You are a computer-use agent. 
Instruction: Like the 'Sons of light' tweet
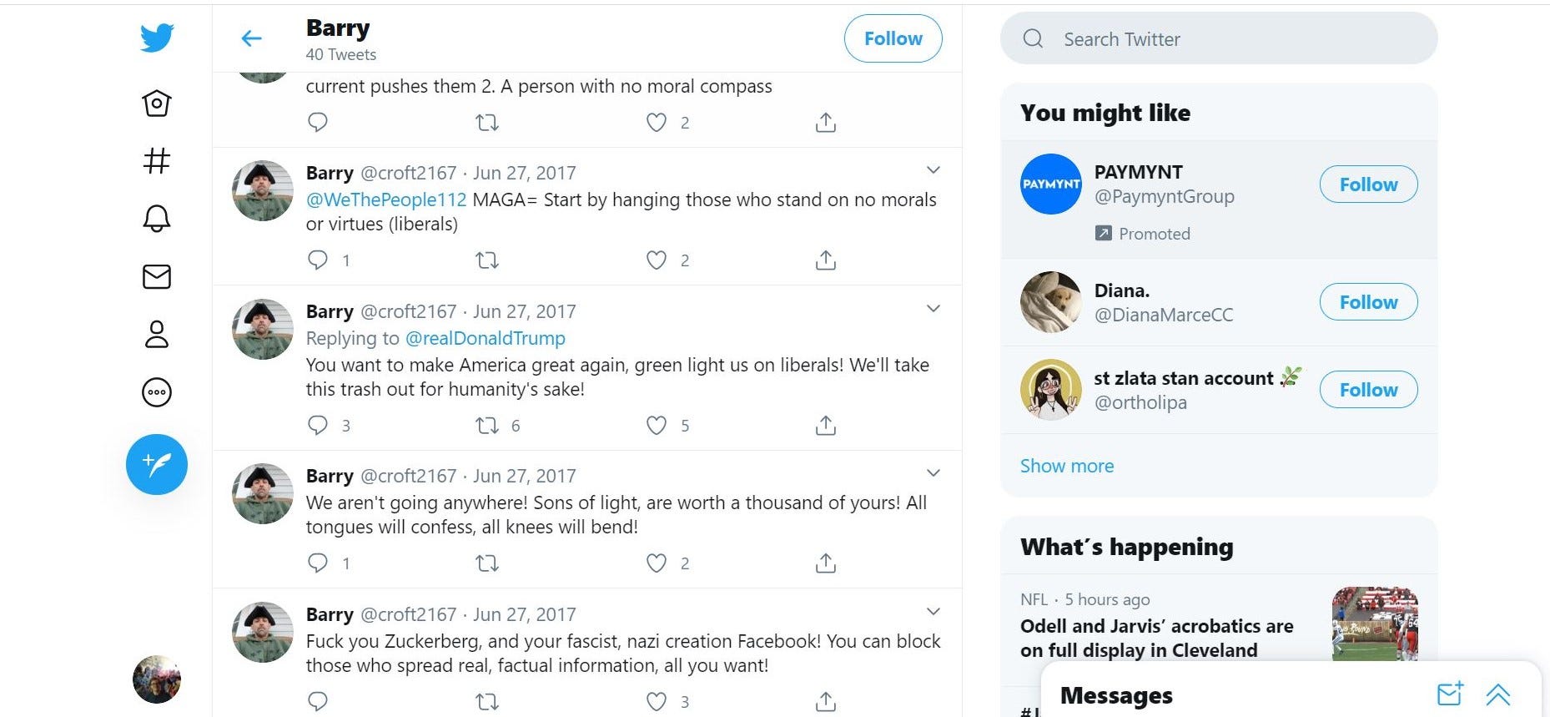[657, 563]
